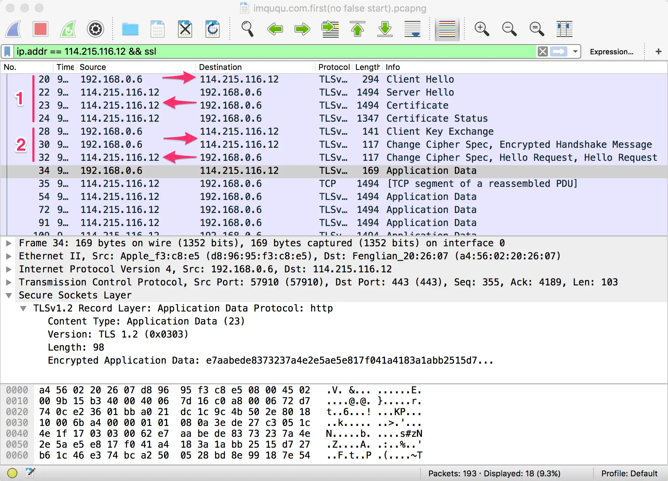Screen dimensions: 668x481
Task: Select packet 24 Certificate Status
Action: click(x=334, y=118)
